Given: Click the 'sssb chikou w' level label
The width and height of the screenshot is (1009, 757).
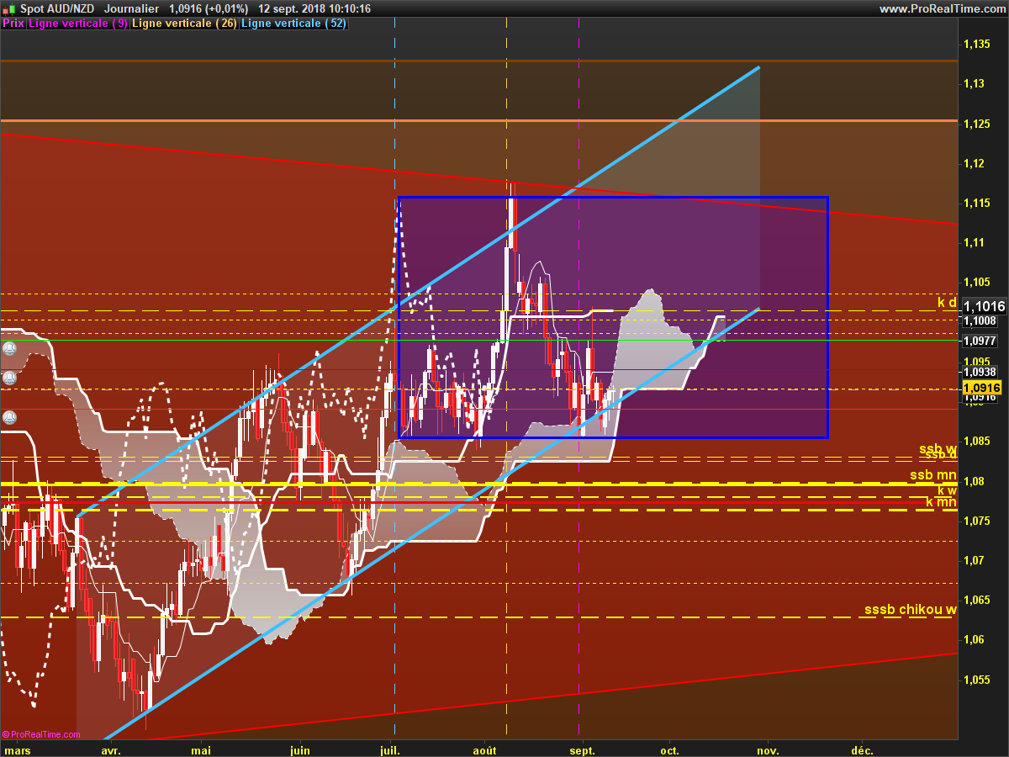Looking at the screenshot, I should 911,610.
